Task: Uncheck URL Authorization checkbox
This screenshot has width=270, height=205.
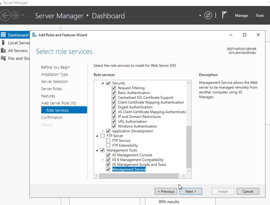Action: (x=114, y=121)
